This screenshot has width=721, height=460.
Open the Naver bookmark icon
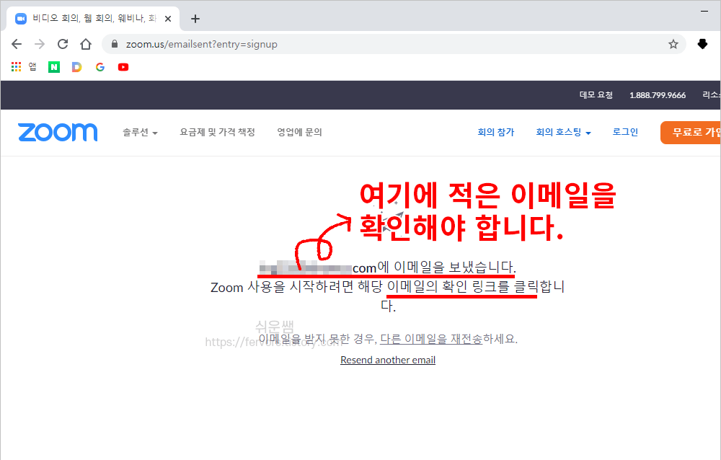tap(54, 67)
